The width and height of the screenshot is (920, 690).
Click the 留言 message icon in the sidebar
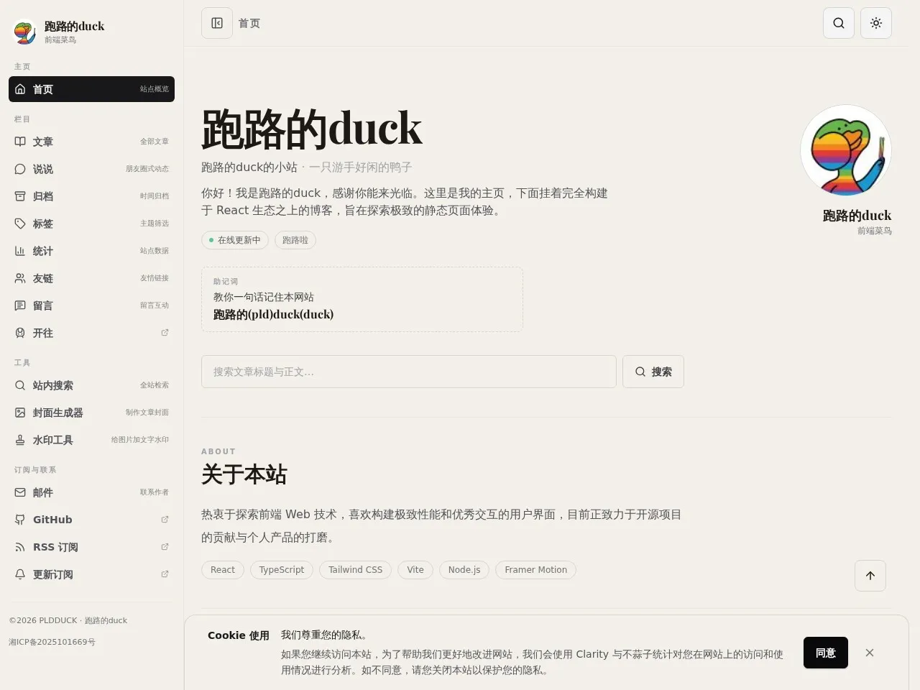[x=20, y=305]
